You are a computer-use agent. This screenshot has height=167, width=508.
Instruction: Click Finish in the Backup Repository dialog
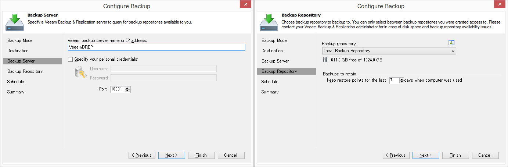click(x=455, y=155)
